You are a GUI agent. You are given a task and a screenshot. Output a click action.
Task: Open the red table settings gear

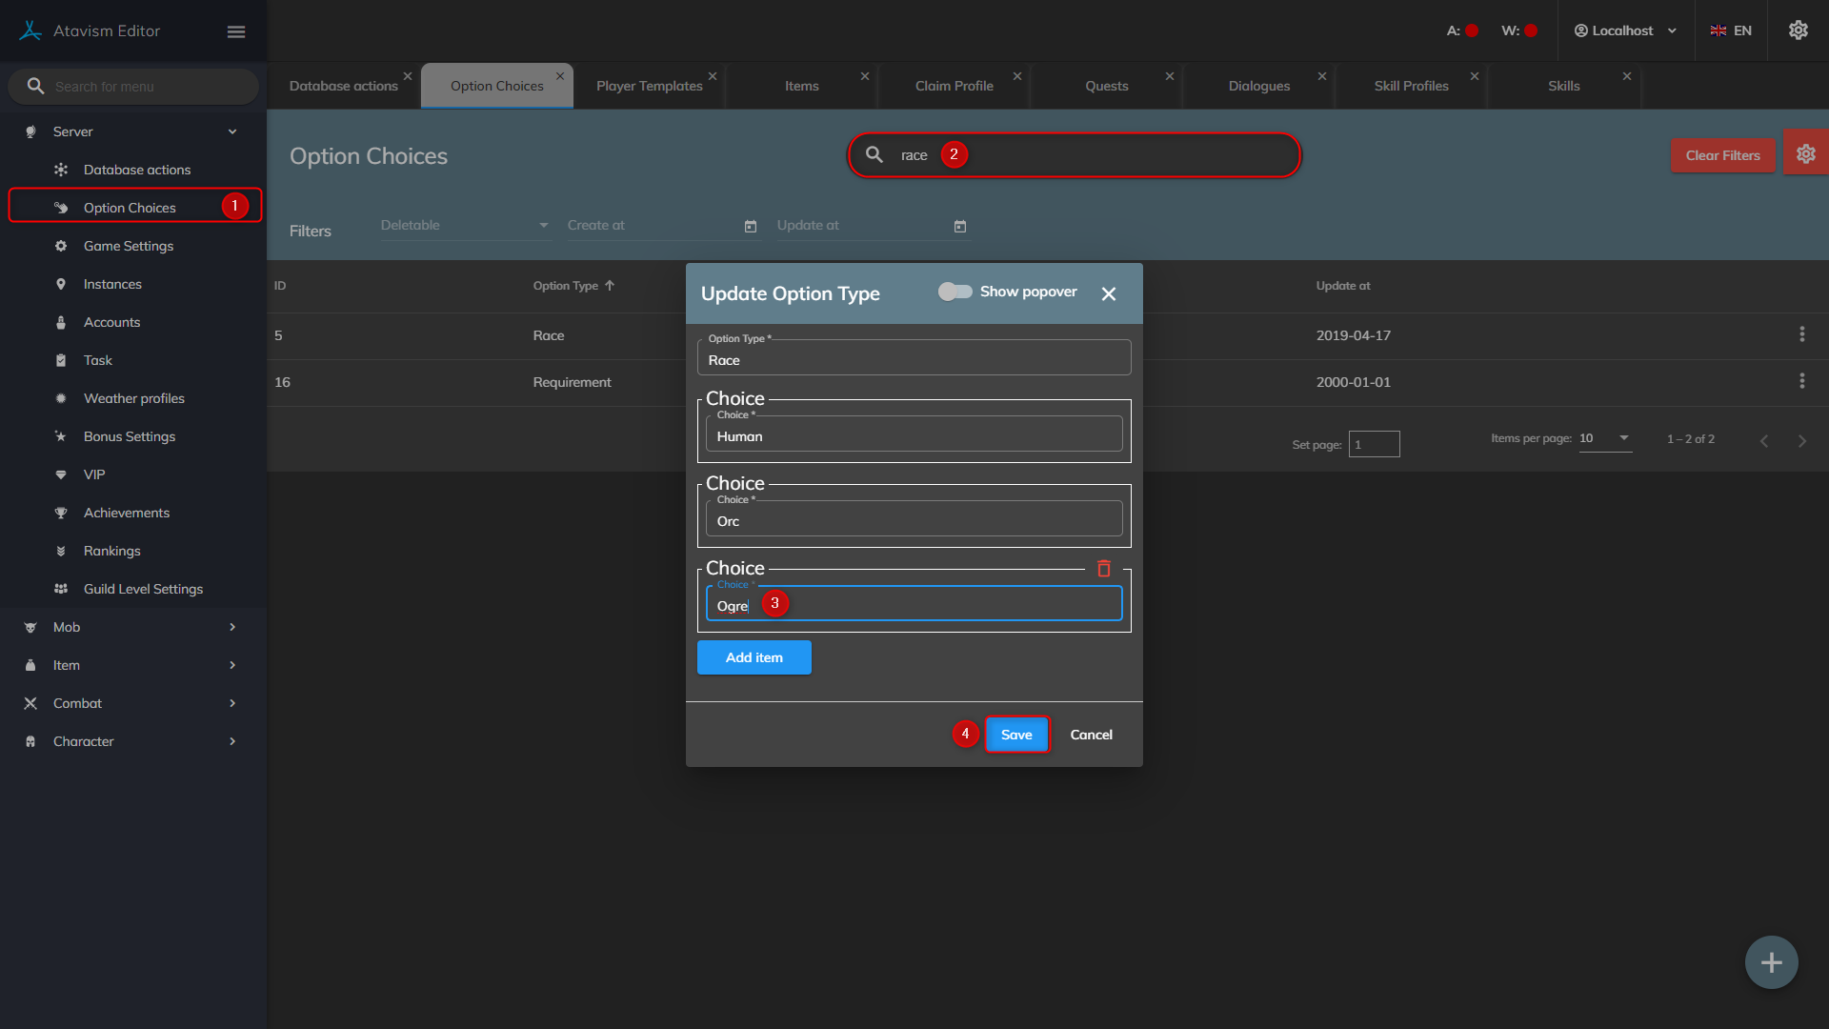pos(1805,154)
